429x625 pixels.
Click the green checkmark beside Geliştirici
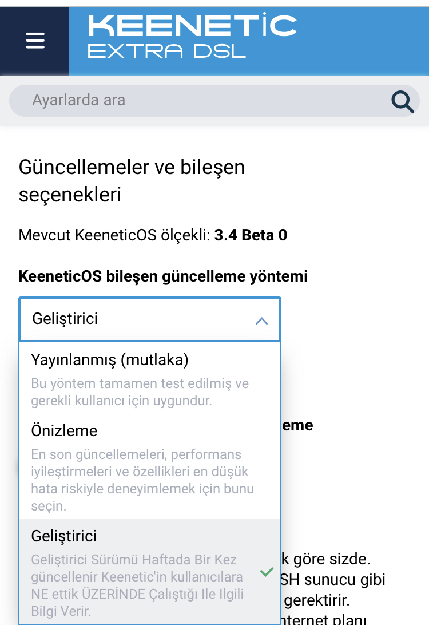[267, 572]
